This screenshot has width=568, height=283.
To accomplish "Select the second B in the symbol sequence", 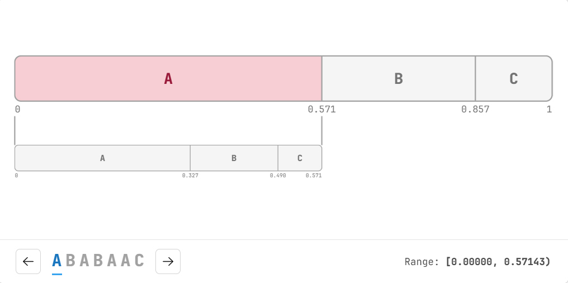I will [98, 261].
